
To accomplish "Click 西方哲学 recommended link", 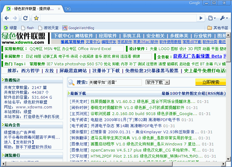I will pos(30,71).
